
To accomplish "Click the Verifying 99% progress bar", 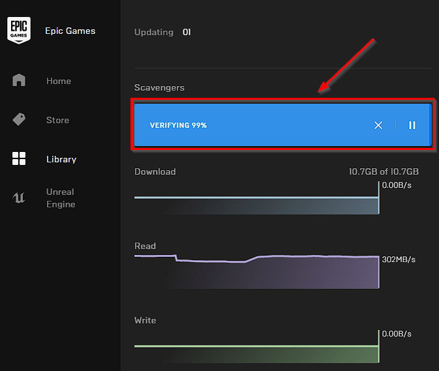I will [x=283, y=125].
